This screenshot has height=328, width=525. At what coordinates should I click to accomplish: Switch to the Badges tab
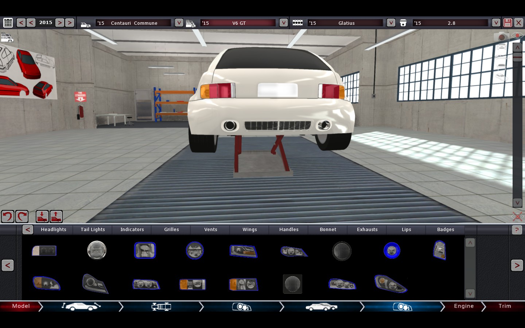pos(446,230)
